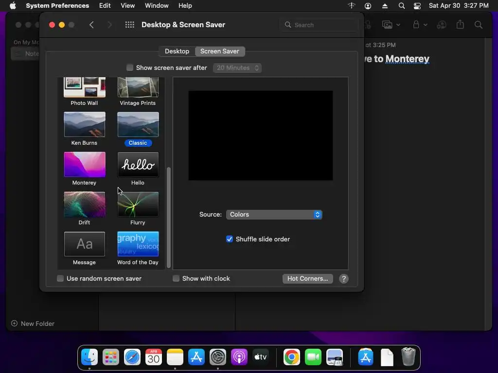Open Notes from the Dock
Screen dimensions: 498x373
pos(175,357)
